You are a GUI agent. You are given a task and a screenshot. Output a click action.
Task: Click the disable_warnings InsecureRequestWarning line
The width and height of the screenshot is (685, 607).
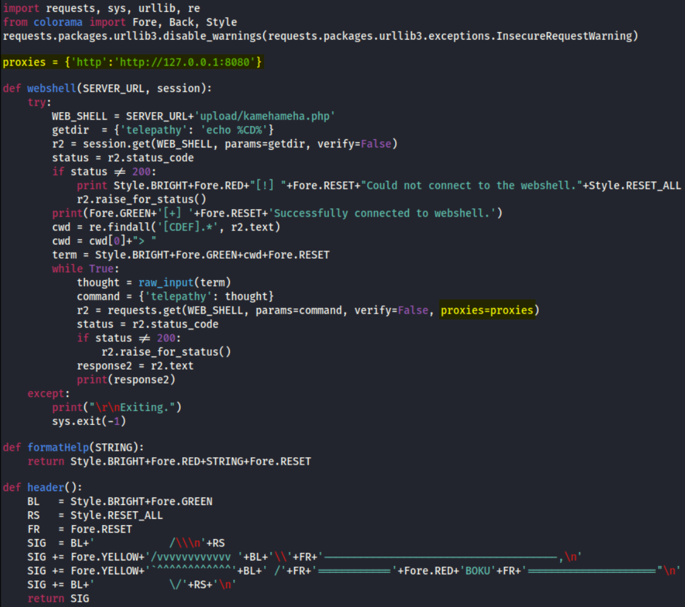point(320,37)
